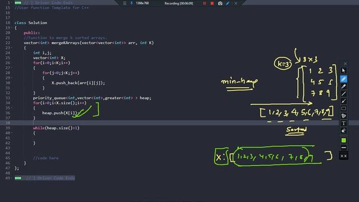The image size is (359, 202).
Task: Click line number 42 in gutter
Action: click(7, 143)
